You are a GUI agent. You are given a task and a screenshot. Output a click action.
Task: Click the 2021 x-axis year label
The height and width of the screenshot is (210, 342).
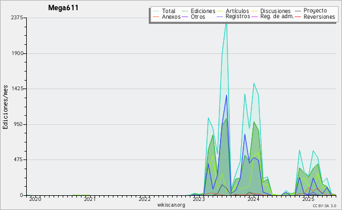(89, 199)
